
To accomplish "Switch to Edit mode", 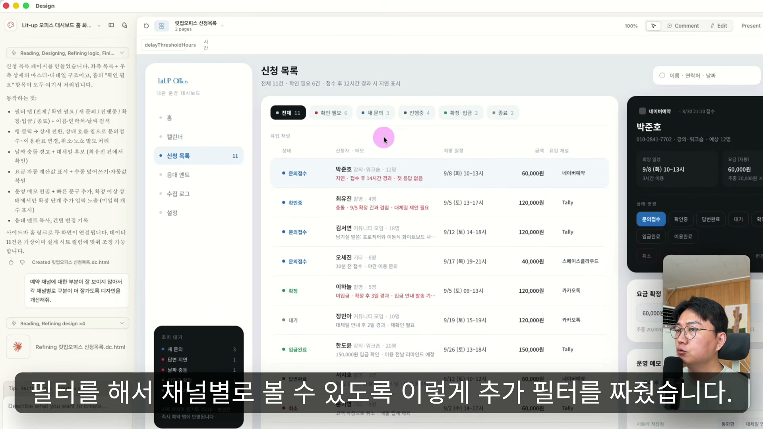I will pyautogui.click(x=719, y=26).
